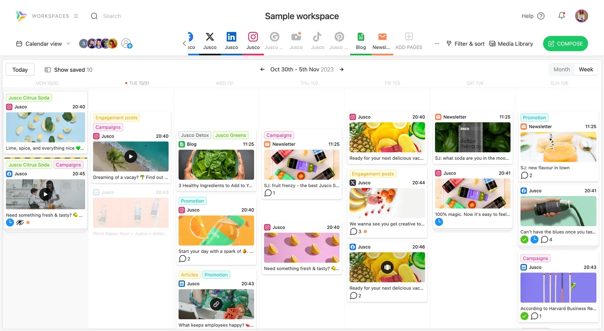Click the workspaces hamburger menu icon
The image size is (604, 331).
[76, 16]
